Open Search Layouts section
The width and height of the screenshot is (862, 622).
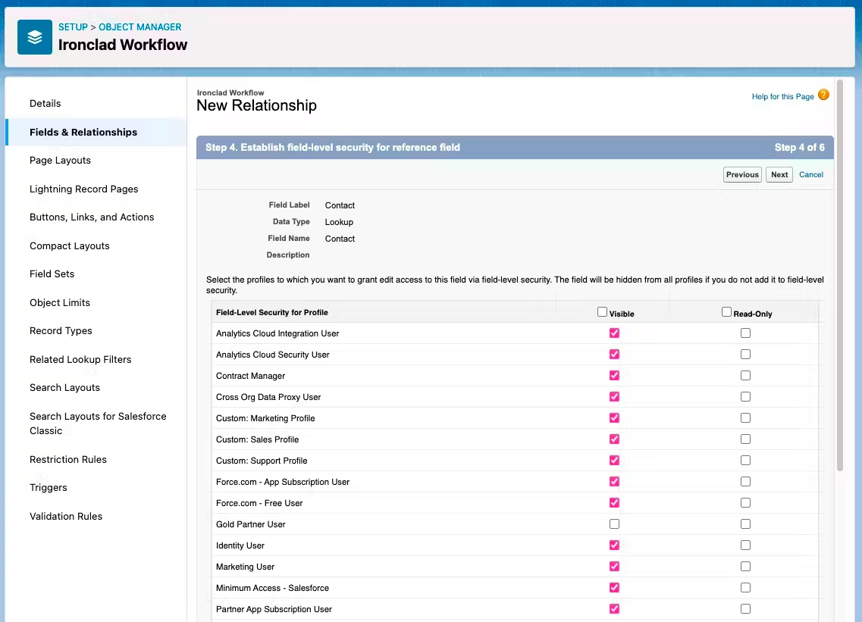[64, 387]
